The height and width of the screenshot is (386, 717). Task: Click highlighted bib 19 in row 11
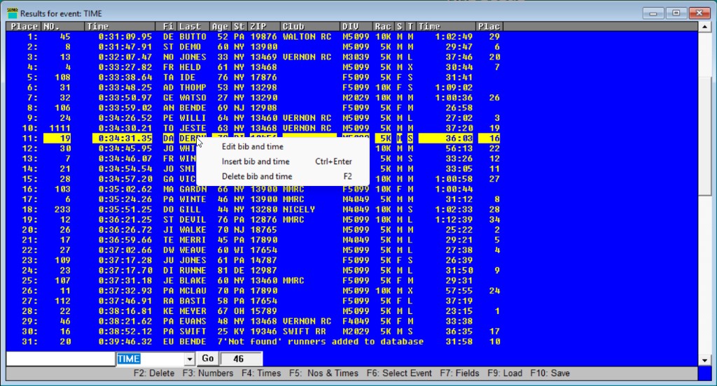(57, 138)
